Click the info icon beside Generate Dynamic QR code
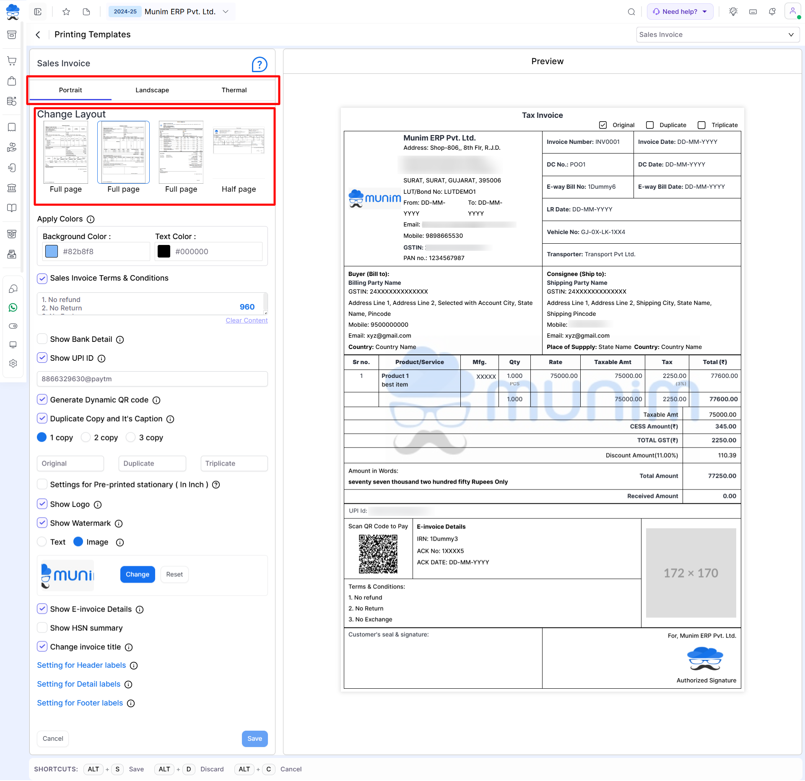This screenshot has width=805, height=781. [x=156, y=401]
